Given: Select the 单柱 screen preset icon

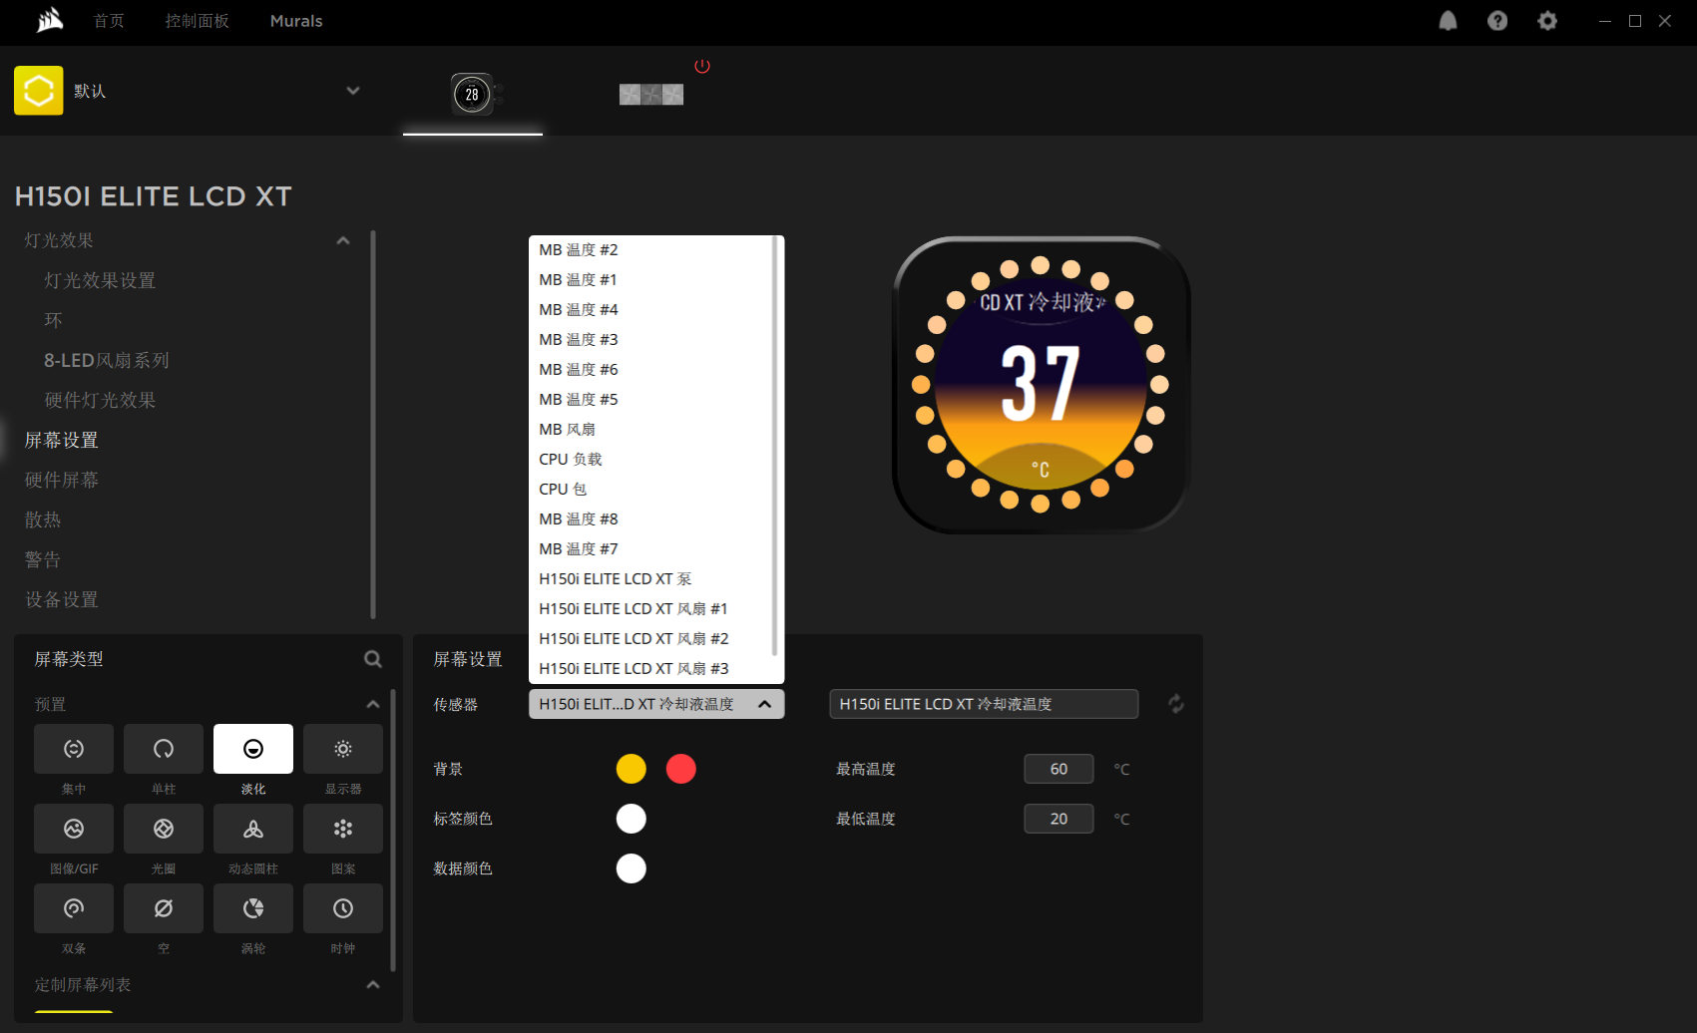Looking at the screenshot, I should 164,749.
